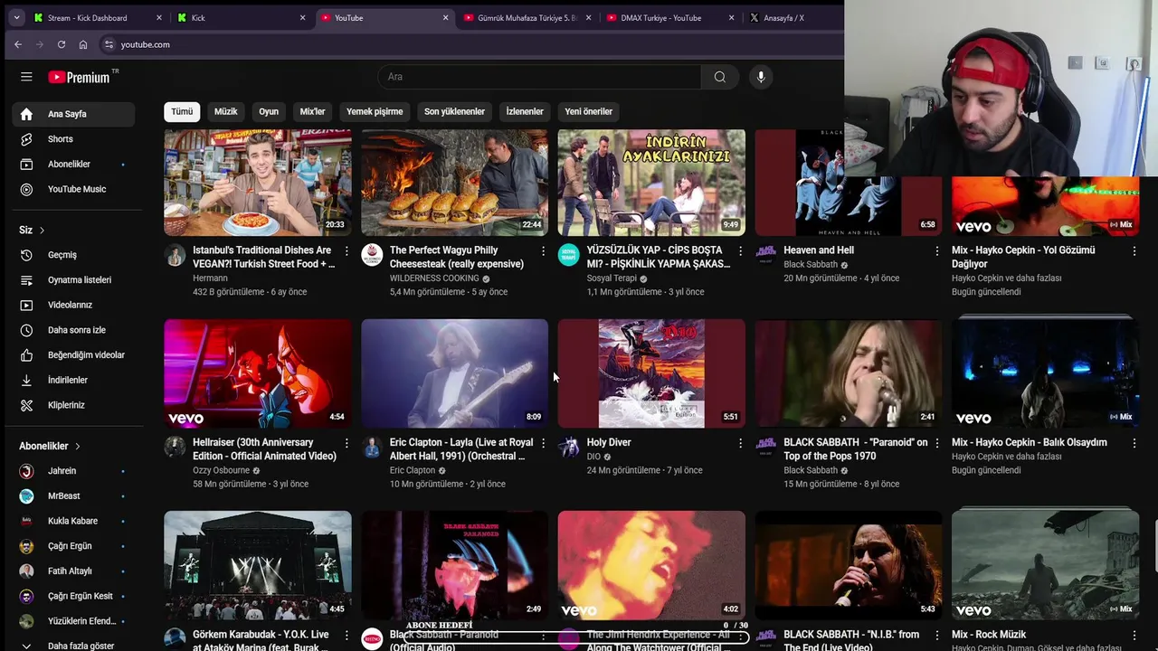Viewport: 1158px width, 651px height.
Task: Switch to Stream - Kick Dashboard tab
Action: [x=98, y=17]
